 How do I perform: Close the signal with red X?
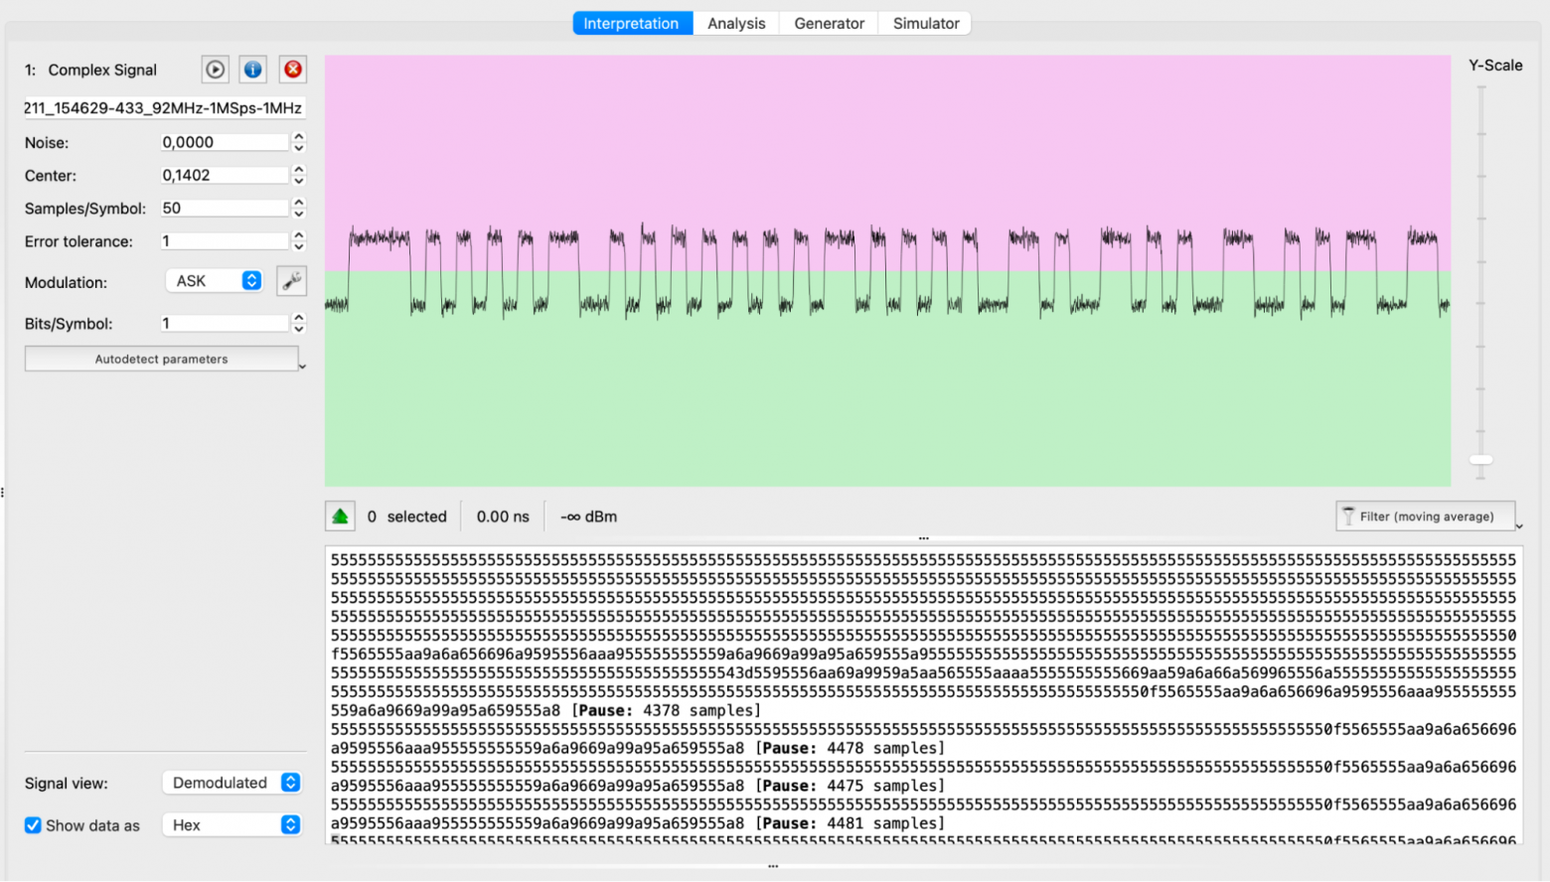pyautogui.click(x=293, y=70)
